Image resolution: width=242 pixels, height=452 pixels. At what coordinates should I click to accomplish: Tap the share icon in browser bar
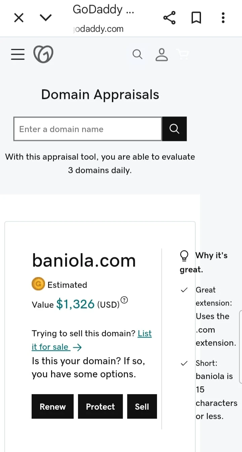tap(169, 18)
